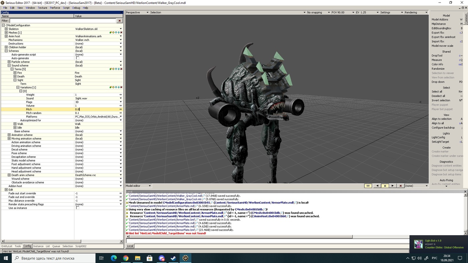This screenshot has width=468, height=263.
Task: Open the Rendering dropdown menu
Action: (x=416, y=12)
